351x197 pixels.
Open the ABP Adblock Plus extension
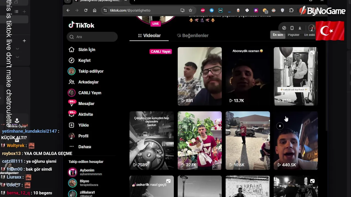[x=203, y=10]
